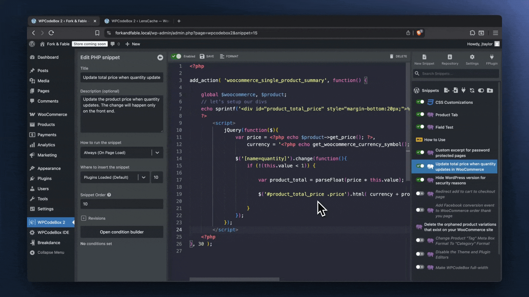This screenshot has width=529, height=297.
Task: Switch to the WPCodeBox 2 LensCache tab
Action: click(137, 21)
